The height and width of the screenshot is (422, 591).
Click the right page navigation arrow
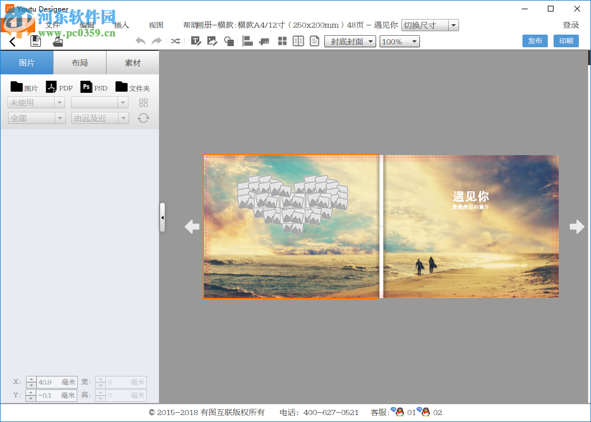(x=577, y=227)
